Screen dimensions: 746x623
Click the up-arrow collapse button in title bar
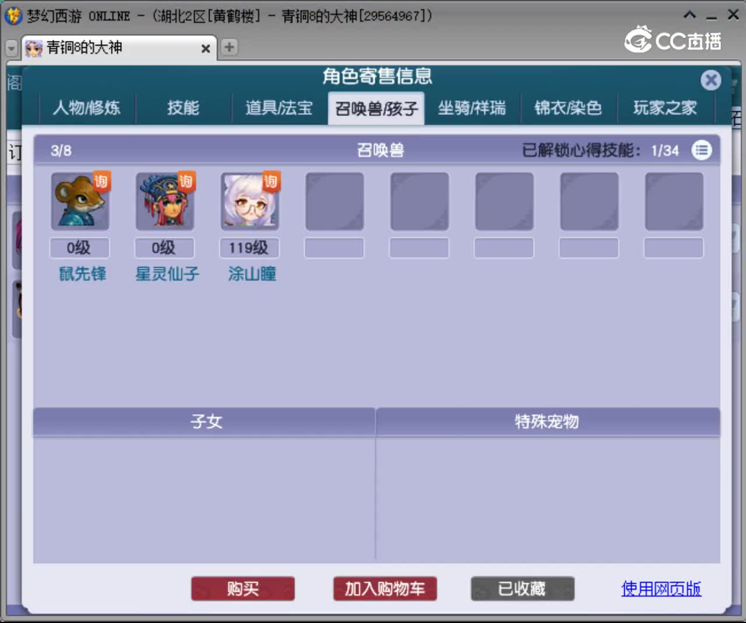click(689, 15)
